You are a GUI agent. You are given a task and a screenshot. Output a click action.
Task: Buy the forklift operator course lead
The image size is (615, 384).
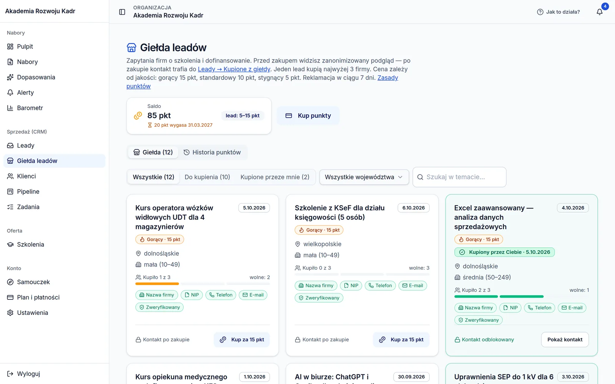pyautogui.click(x=242, y=340)
